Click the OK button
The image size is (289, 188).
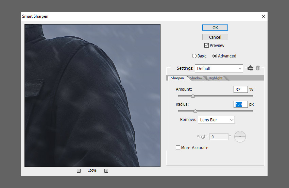point(215,28)
